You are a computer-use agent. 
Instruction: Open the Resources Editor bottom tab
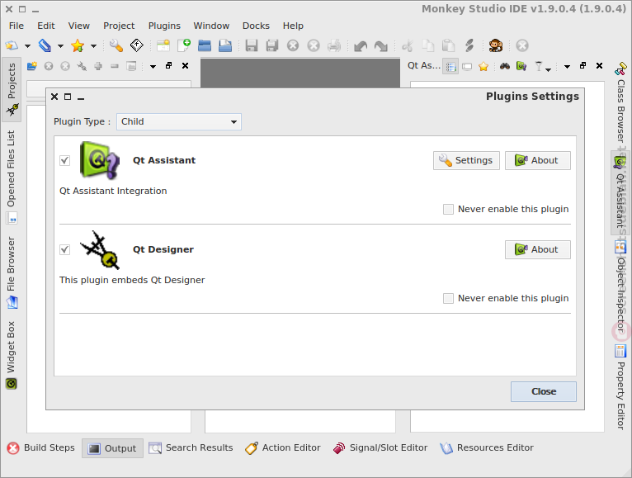[487, 448]
